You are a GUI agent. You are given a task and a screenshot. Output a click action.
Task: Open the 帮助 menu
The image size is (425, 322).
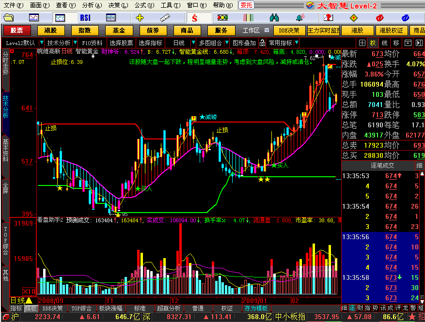(x=223, y=5)
